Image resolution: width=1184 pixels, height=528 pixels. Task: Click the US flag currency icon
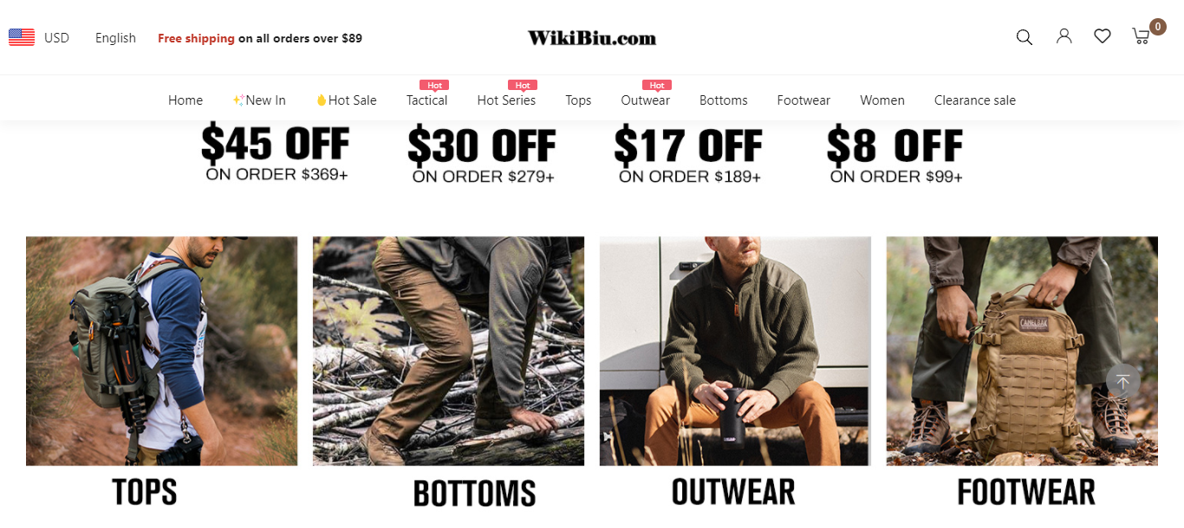click(22, 37)
